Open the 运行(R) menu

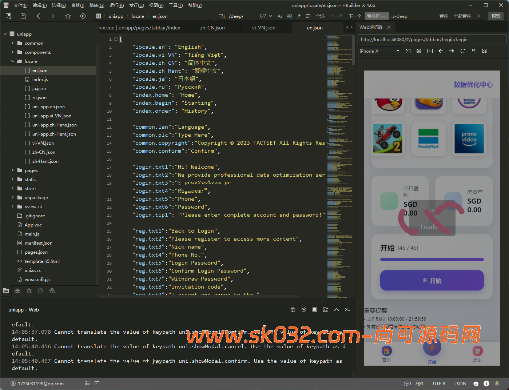pyautogui.click(x=116, y=5)
